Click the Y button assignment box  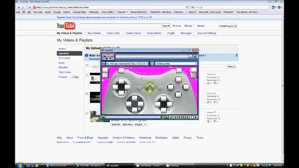[178, 80]
